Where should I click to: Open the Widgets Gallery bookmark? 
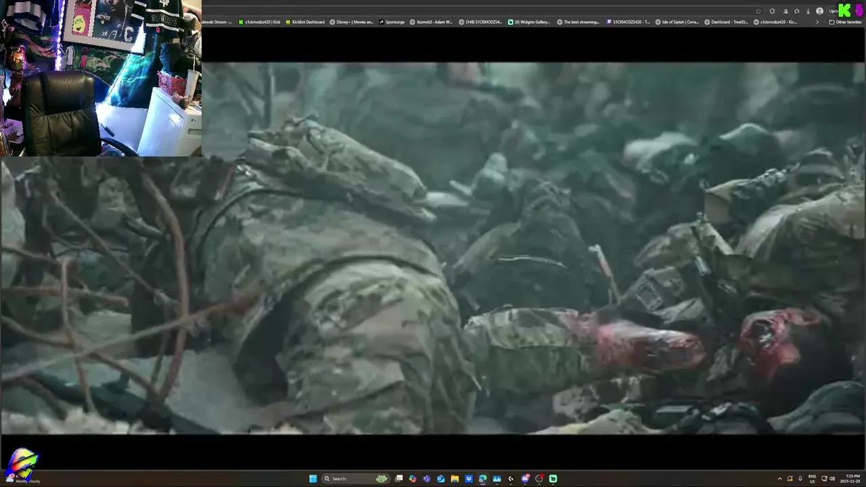coord(529,22)
